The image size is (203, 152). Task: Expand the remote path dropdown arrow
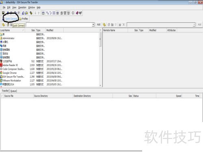(x=194, y=25)
